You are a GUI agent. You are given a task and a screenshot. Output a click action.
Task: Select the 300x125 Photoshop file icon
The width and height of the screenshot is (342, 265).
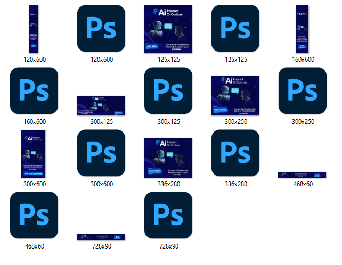pyautogui.click(x=168, y=90)
